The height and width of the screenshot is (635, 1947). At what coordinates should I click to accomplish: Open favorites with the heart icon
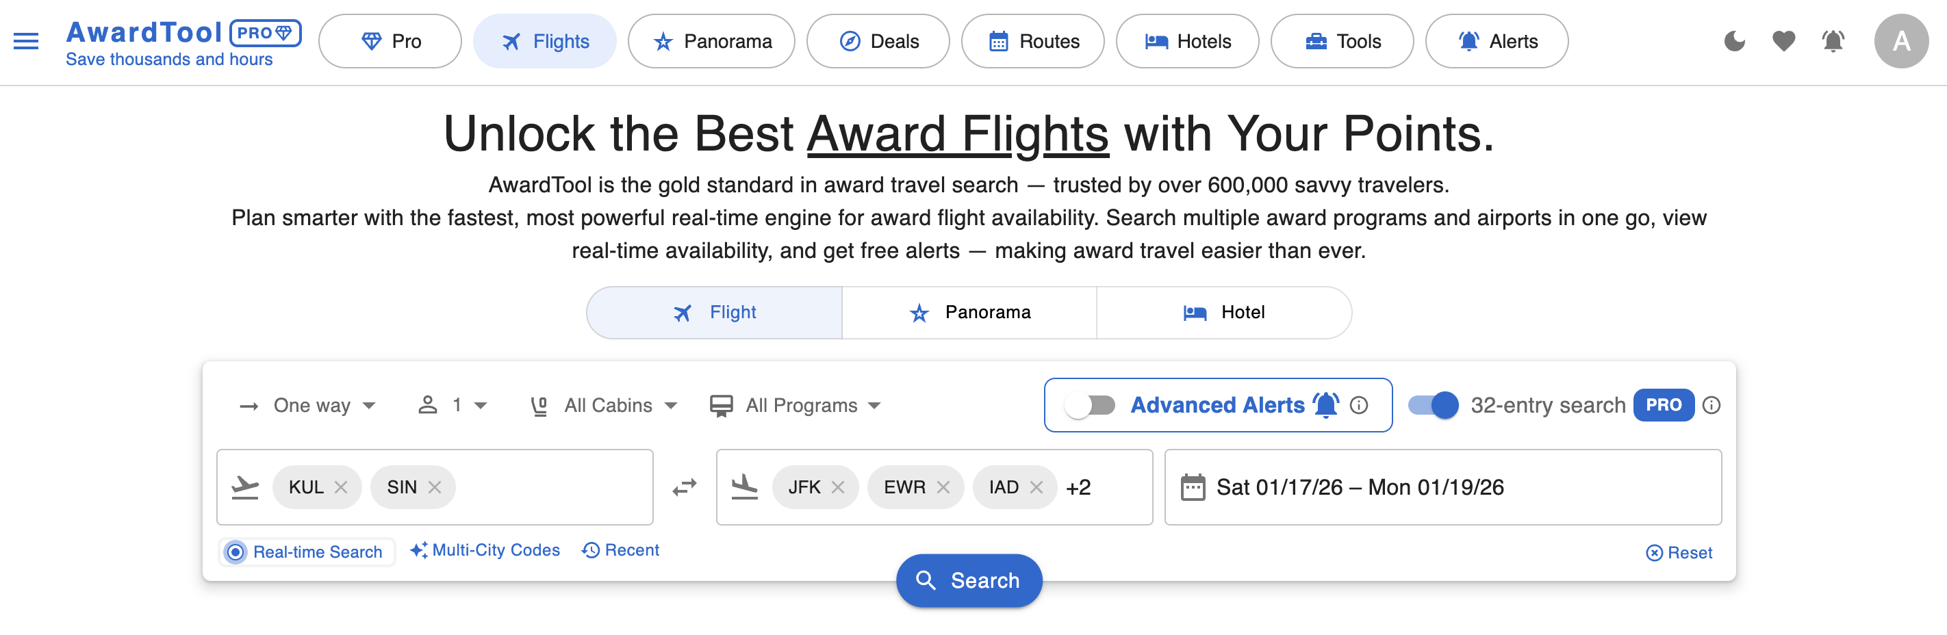tap(1784, 41)
